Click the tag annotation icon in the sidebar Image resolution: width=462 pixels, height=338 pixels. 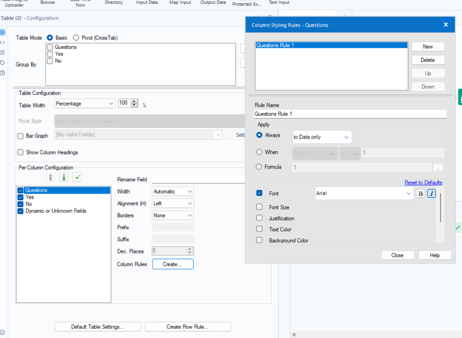[x=3, y=63]
